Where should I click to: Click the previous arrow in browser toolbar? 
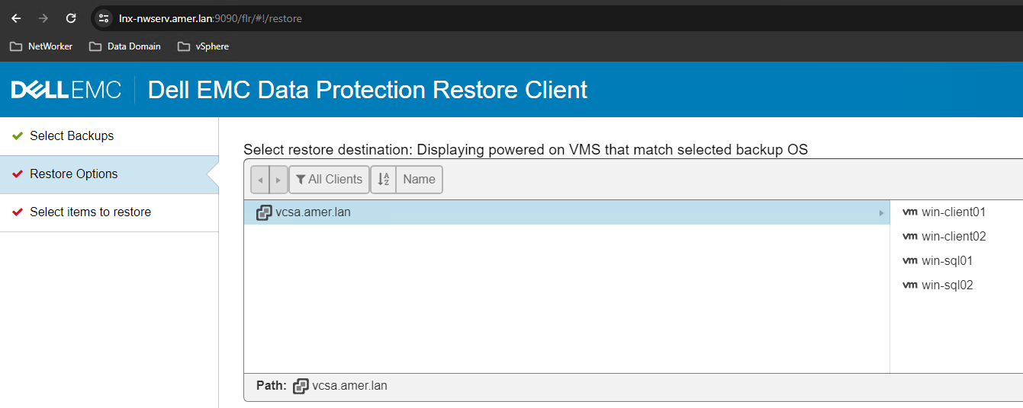pyautogui.click(x=260, y=180)
